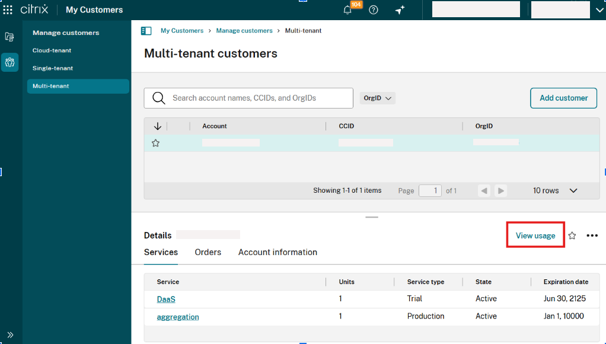This screenshot has height=344, width=606.
Task: Click the sparkle announcements icon
Action: pyautogui.click(x=400, y=10)
